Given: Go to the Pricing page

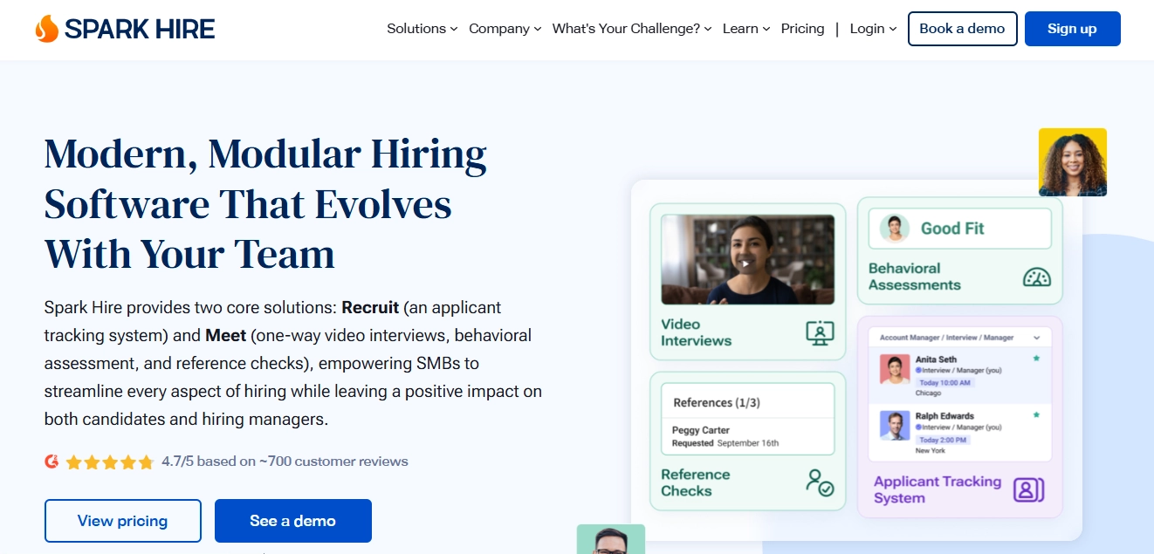Looking at the screenshot, I should coord(802,29).
